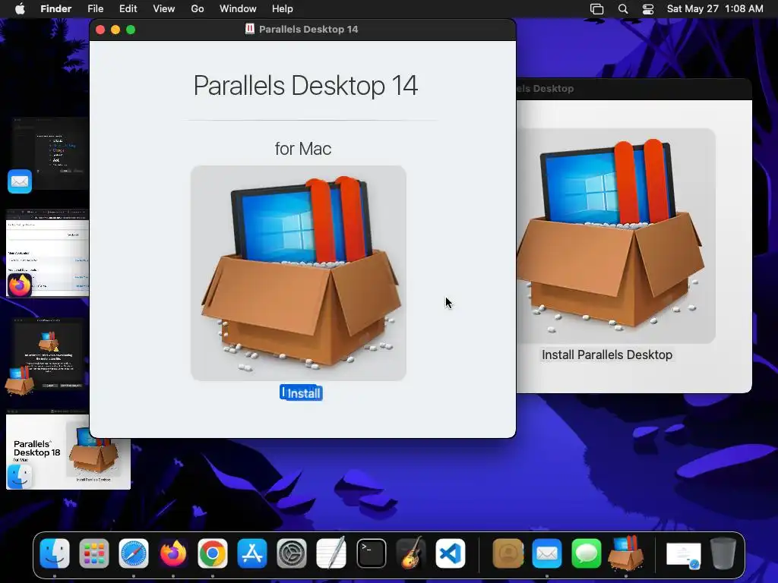The width and height of the screenshot is (778, 583).
Task: Open GarageBand from the Dock
Action: pos(411,553)
